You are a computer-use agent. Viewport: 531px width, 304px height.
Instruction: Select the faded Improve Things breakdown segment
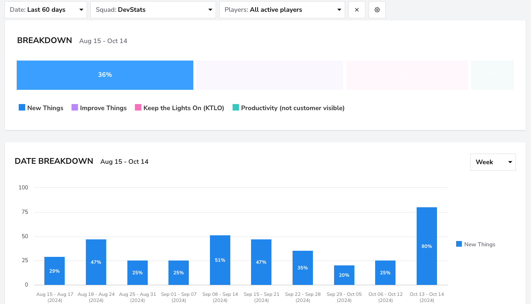coord(270,75)
